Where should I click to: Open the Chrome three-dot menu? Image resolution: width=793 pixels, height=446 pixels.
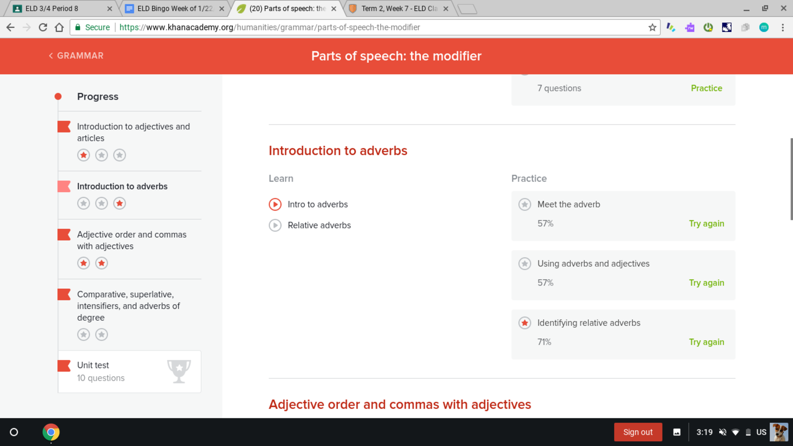(783, 28)
